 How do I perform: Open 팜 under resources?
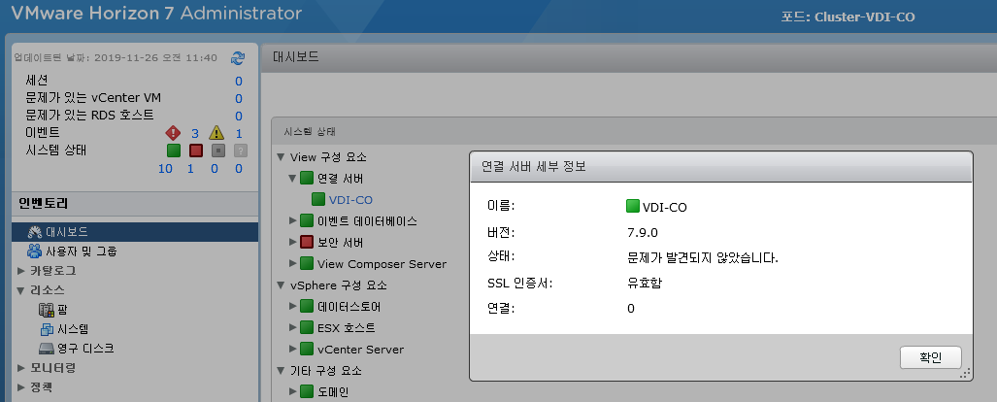coord(62,310)
